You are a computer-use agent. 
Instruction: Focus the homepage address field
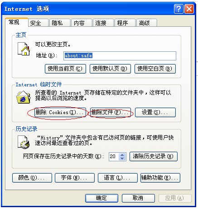120,56
